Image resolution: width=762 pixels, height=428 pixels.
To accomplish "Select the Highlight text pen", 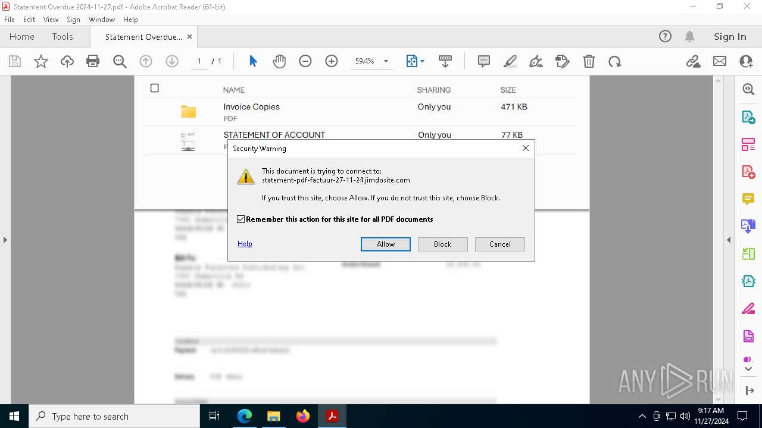I will click(x=510, y=61).
